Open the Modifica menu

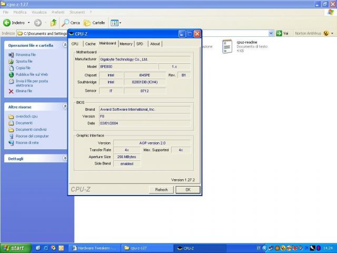(x=20, y=12)
